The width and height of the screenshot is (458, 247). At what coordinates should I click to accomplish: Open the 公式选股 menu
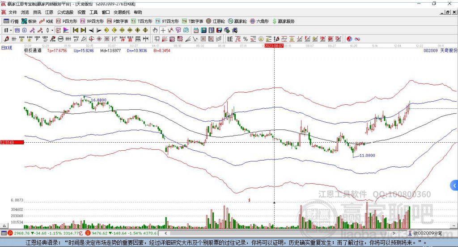click(x=65, y=12)
